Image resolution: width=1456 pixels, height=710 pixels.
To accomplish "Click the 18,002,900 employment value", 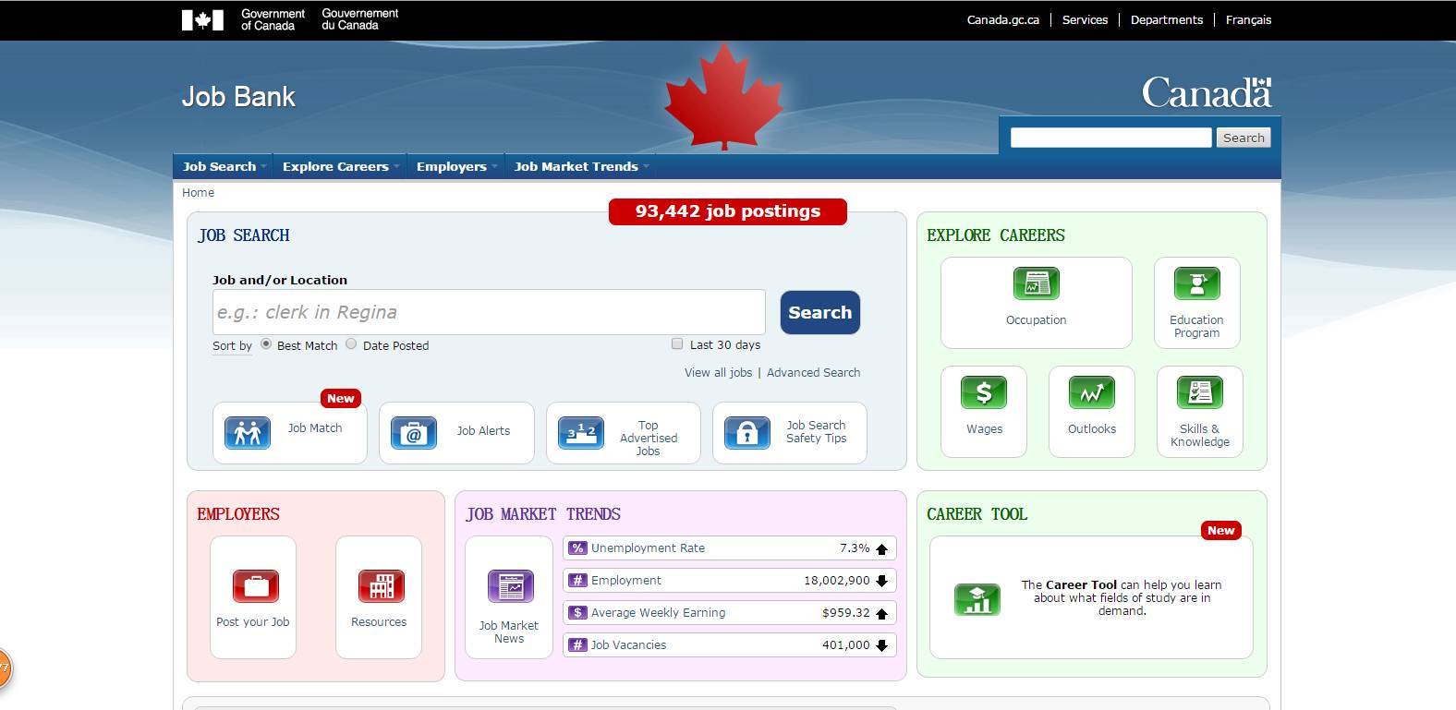I will 837,580.
